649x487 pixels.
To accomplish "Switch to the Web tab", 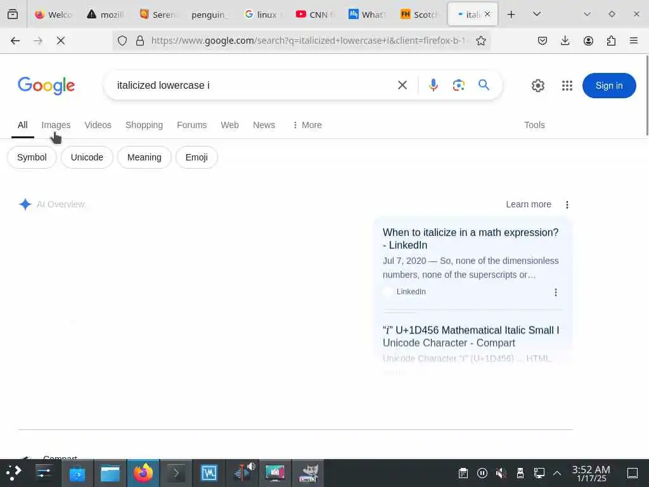I will 229,125.
